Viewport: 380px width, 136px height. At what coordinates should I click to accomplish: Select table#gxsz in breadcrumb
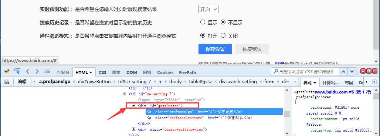click(x=200, y=82)
